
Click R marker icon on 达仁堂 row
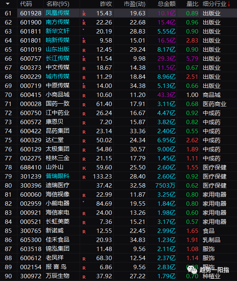pyautogui.click(x=84, y=141)
